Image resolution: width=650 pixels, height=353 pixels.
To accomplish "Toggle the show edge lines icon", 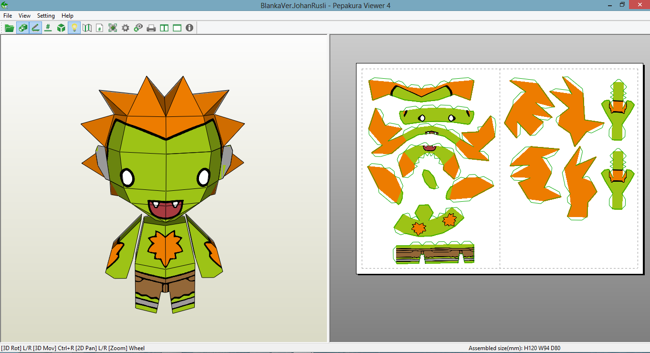I will pyautogui.click(x=35, y=28).
